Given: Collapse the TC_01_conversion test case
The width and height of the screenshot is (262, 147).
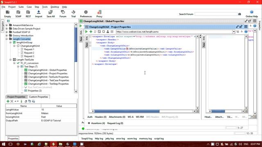Looking at the screenshot, I should [x=14, y=63].
